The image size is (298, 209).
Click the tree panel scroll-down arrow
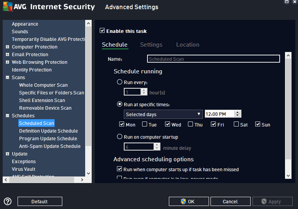pyautogui.click(x=88, y=173)
